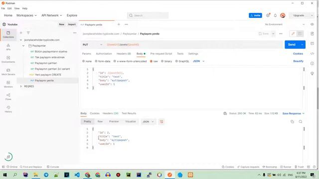This screenshot has height=179, width=319.
Task: Open the Workspaces dropdown
Action: [26, 15]
